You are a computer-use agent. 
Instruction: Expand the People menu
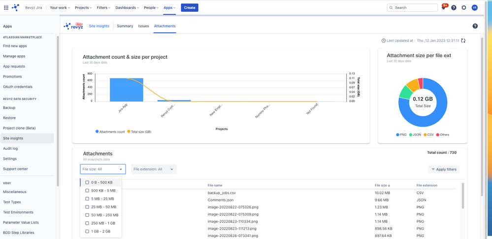pos(151,7)
